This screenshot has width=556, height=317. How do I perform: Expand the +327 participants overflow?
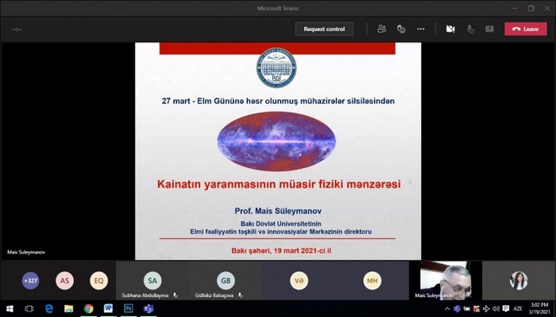pyautogui.click(x=31, y=280)
